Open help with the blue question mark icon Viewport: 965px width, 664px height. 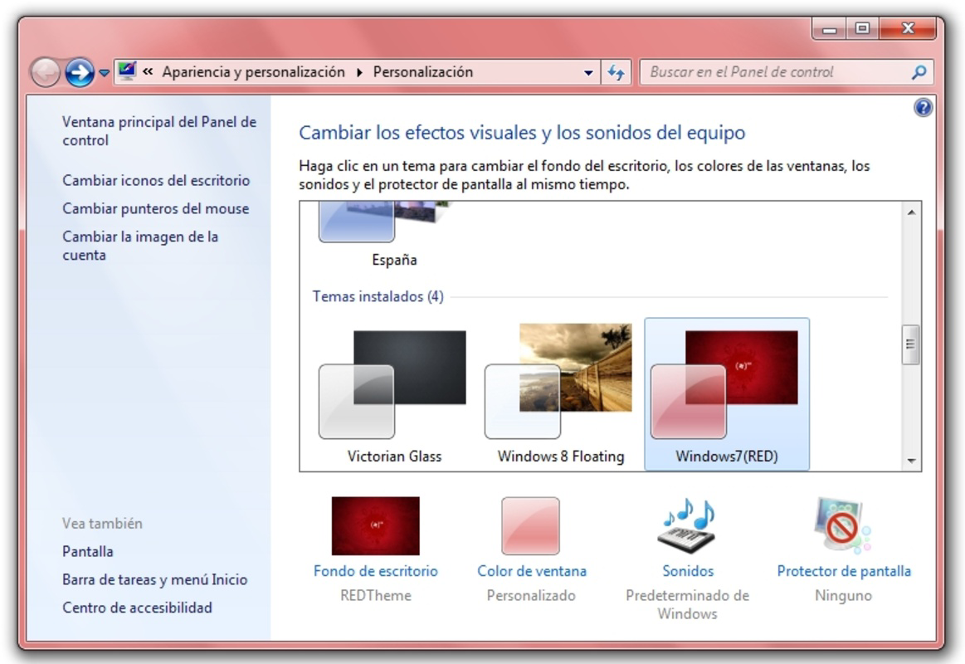[x=923, y=108]
